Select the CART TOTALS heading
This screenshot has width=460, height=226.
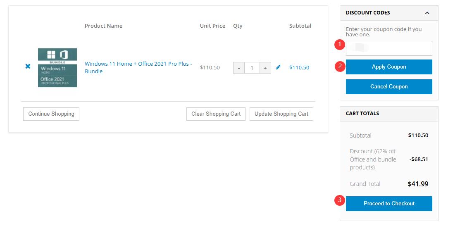[x=362, y=114]
